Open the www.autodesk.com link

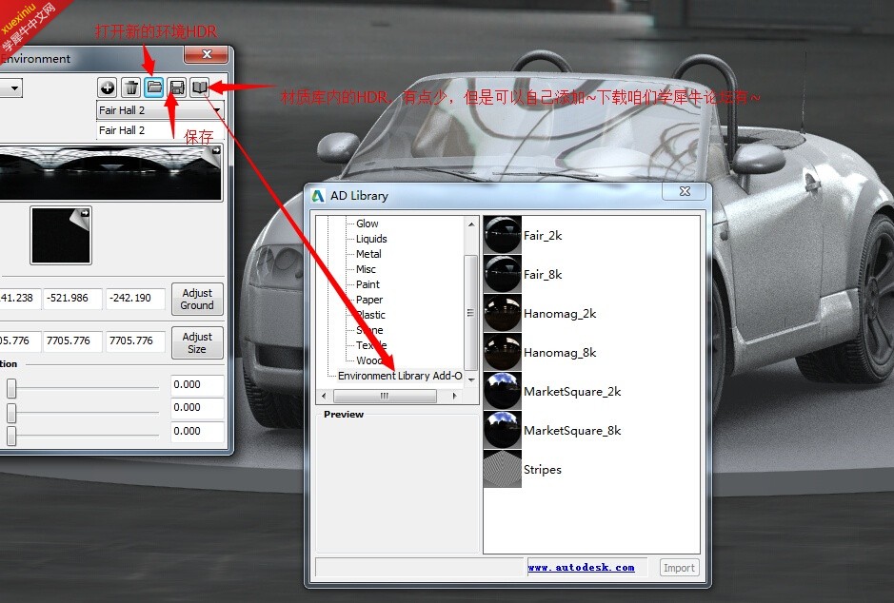click(x=581, y=567)
